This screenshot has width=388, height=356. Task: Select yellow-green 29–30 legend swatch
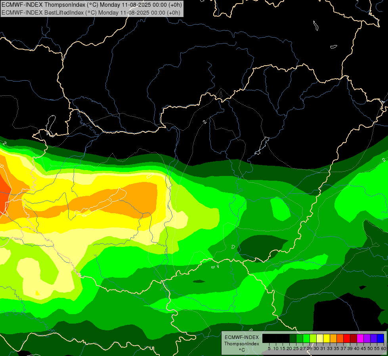(x=313, y=339)
